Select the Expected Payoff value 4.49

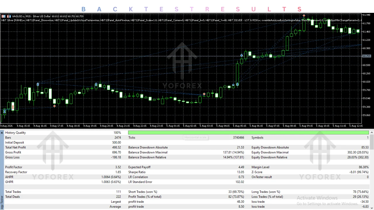(x=241, y=167)
